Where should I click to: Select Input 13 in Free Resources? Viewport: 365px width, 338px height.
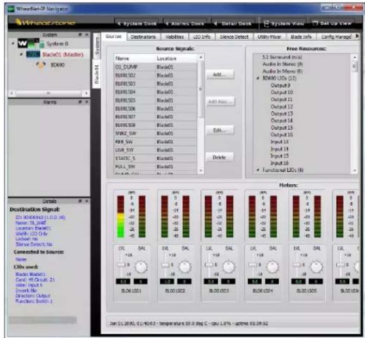click(280, 142)
